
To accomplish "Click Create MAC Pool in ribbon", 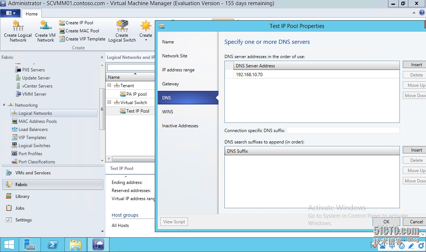I will pos(79,31).
